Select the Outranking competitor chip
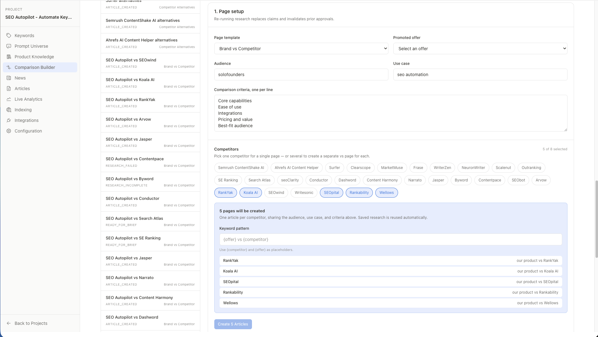598x337 pixels. pos(531,168)
